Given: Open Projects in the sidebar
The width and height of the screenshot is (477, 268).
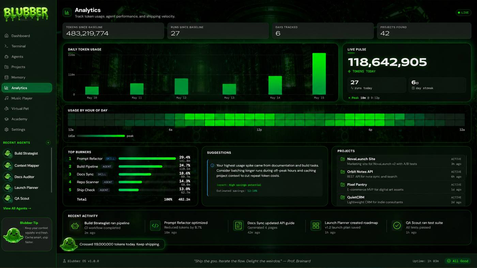Looking at the screenshot, I should tap(27, 67).
